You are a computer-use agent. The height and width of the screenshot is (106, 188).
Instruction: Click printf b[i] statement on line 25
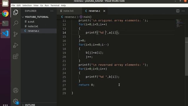pos(103,77)
